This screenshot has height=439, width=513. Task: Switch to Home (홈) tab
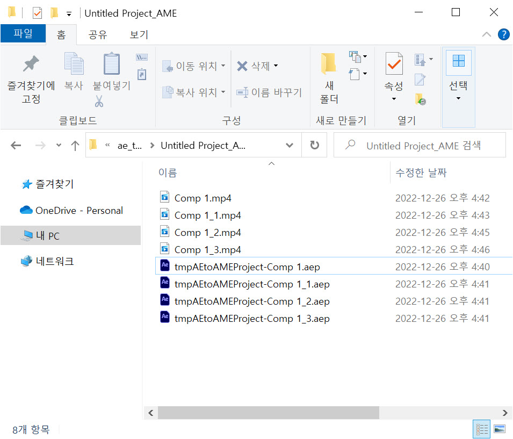pos(61,34)
